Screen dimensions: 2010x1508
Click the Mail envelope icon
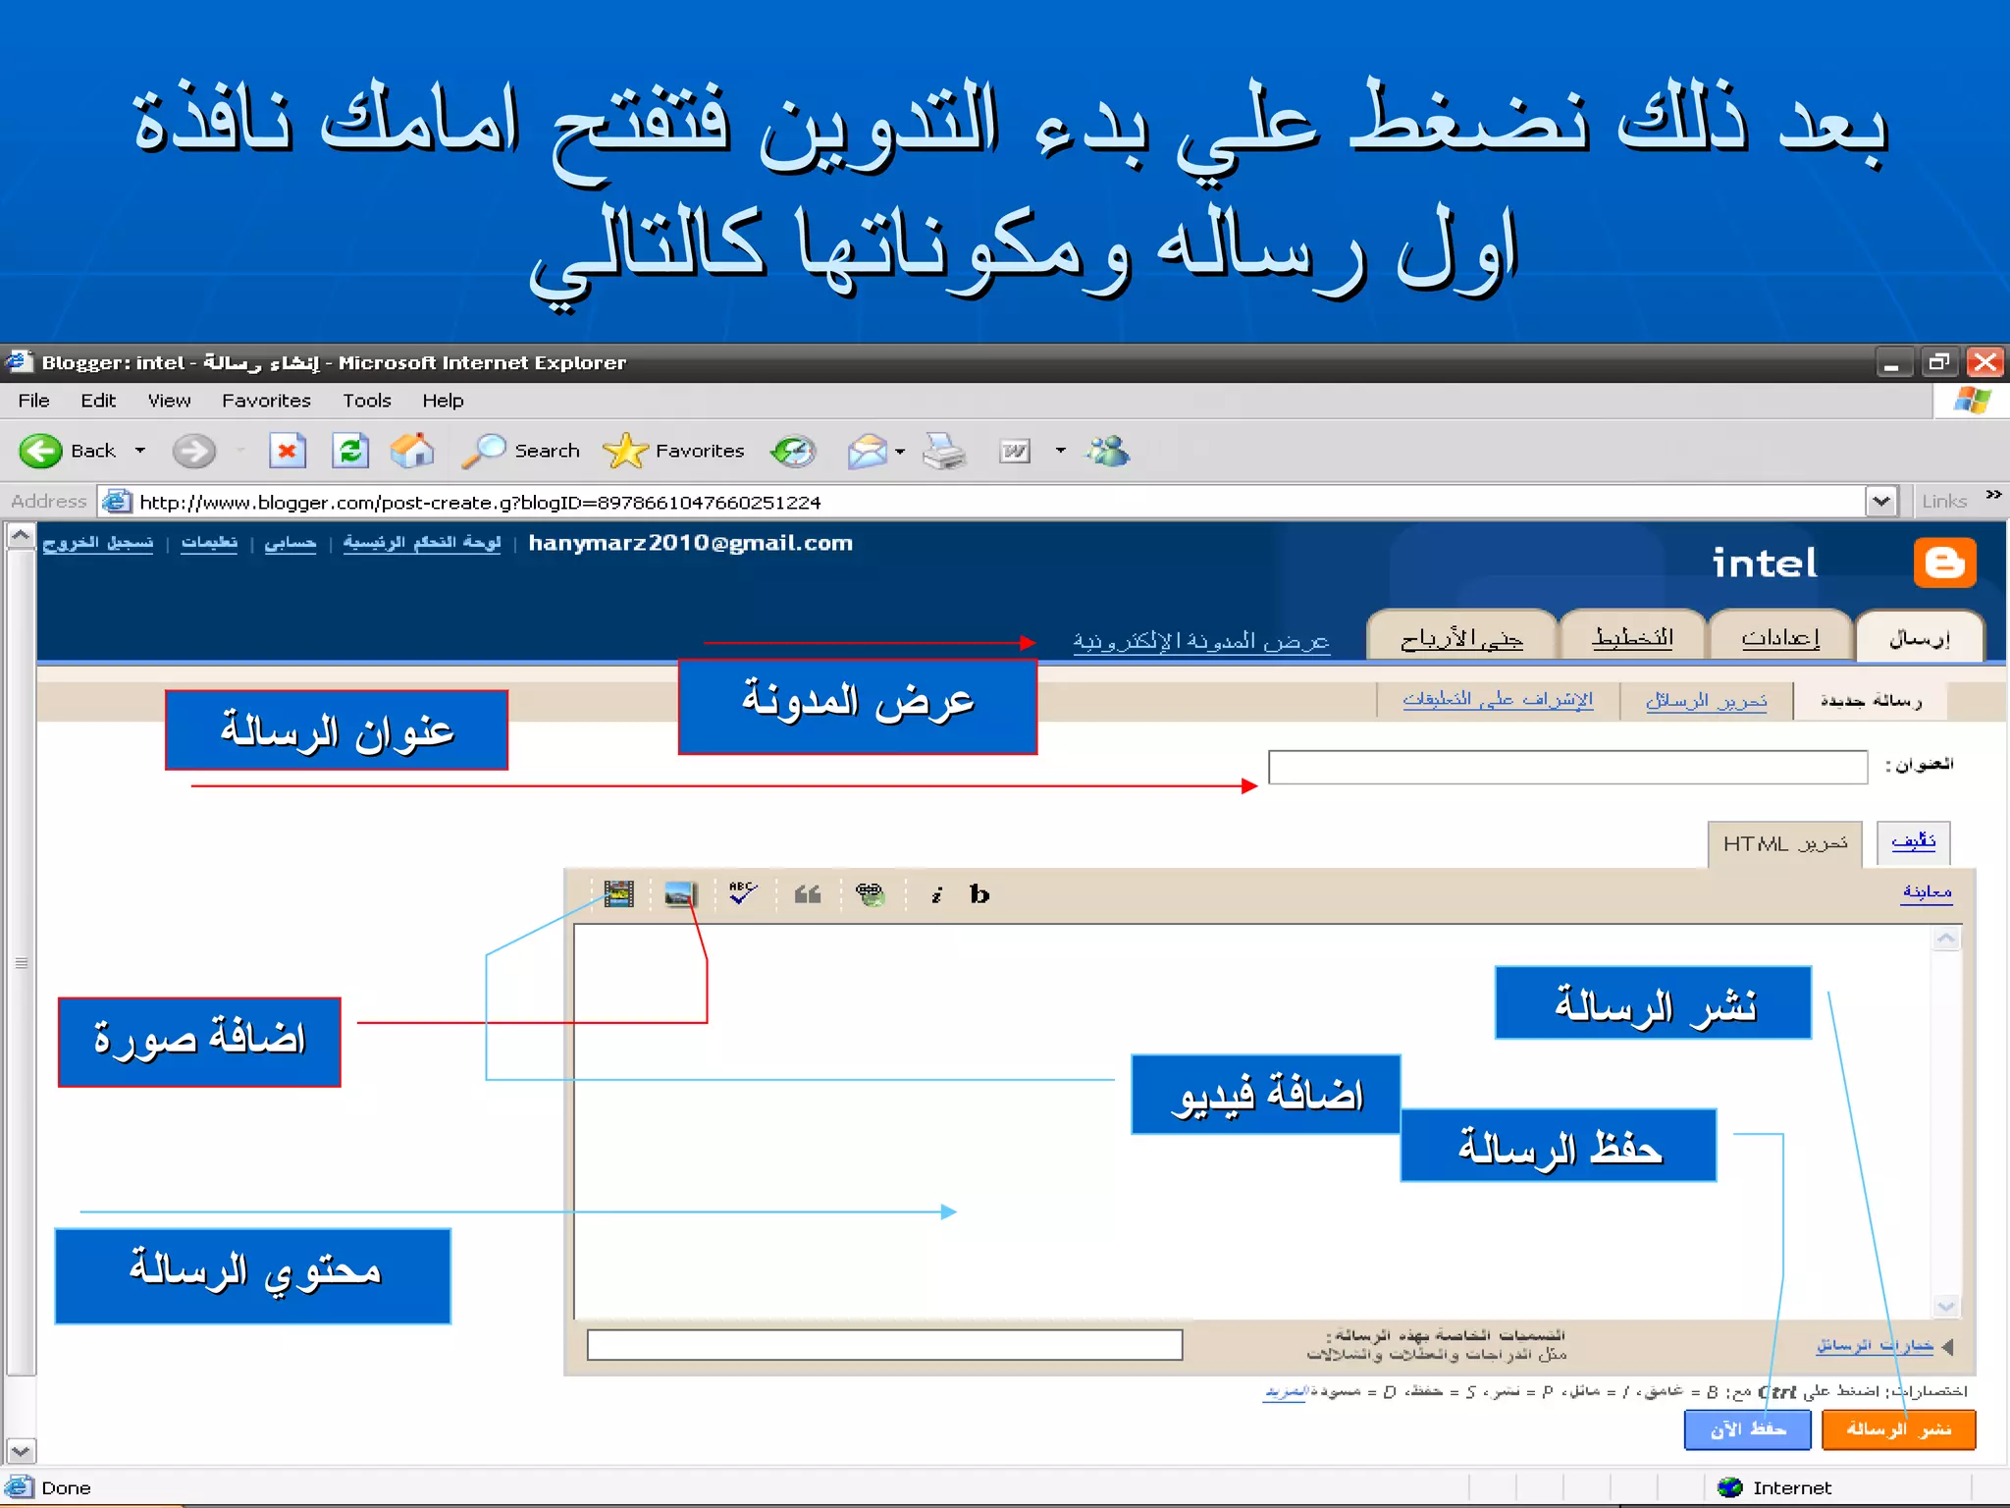pyautogui.click(x=868, y=452)
